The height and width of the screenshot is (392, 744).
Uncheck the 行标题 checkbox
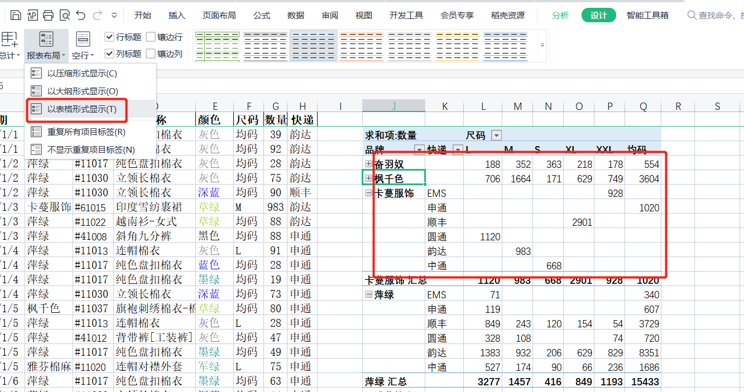click(x=110, y=37)
